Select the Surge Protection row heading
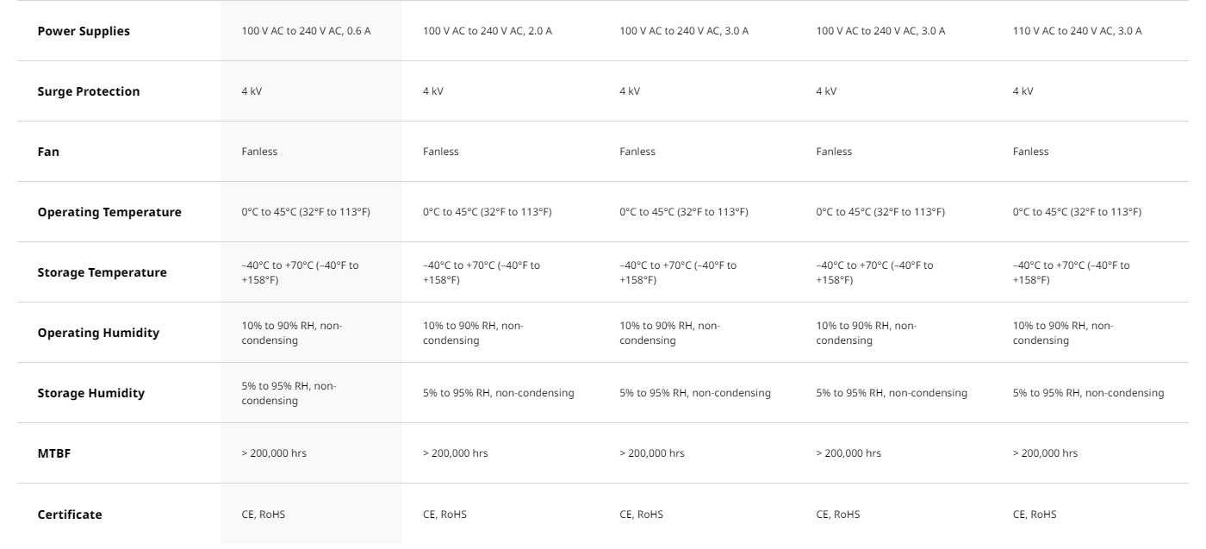 pos(88,91)
